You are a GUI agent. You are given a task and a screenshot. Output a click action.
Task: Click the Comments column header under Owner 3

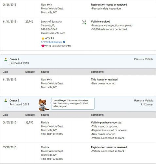pyautogui.click(x=97, y=115)
